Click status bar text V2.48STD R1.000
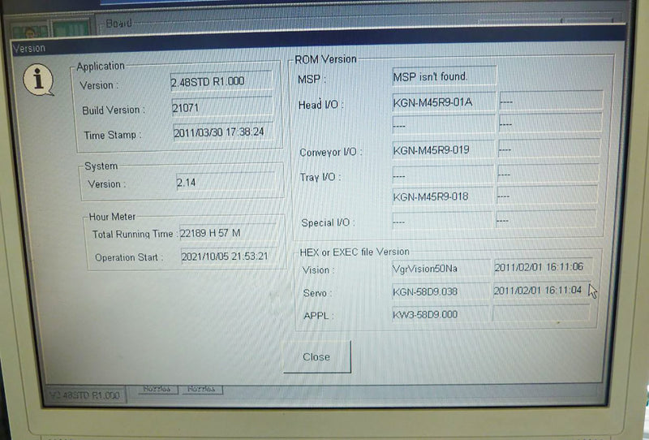The image size is (649, 440). tap(84, 395)
